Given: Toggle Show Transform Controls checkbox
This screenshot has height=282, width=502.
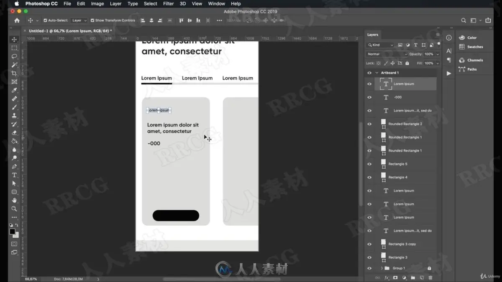Looking at the screenshot, I should click(x=92, y=20).
